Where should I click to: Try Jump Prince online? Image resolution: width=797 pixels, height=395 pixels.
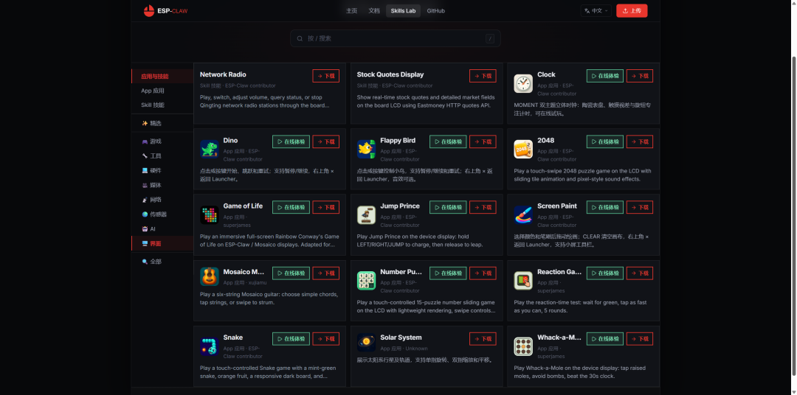(x=448, y=207)
